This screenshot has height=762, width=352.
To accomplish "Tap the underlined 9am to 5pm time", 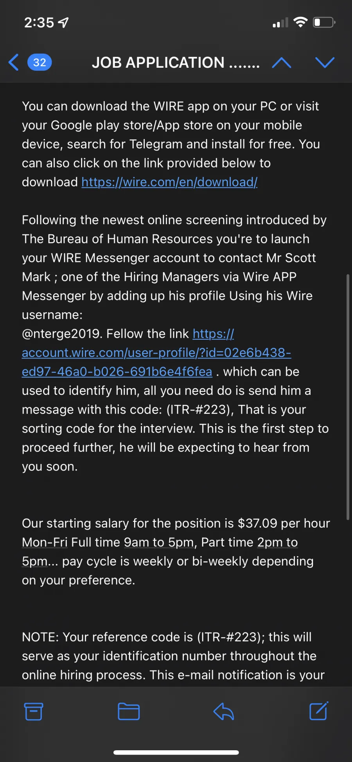I will click(x=159, y=542).
